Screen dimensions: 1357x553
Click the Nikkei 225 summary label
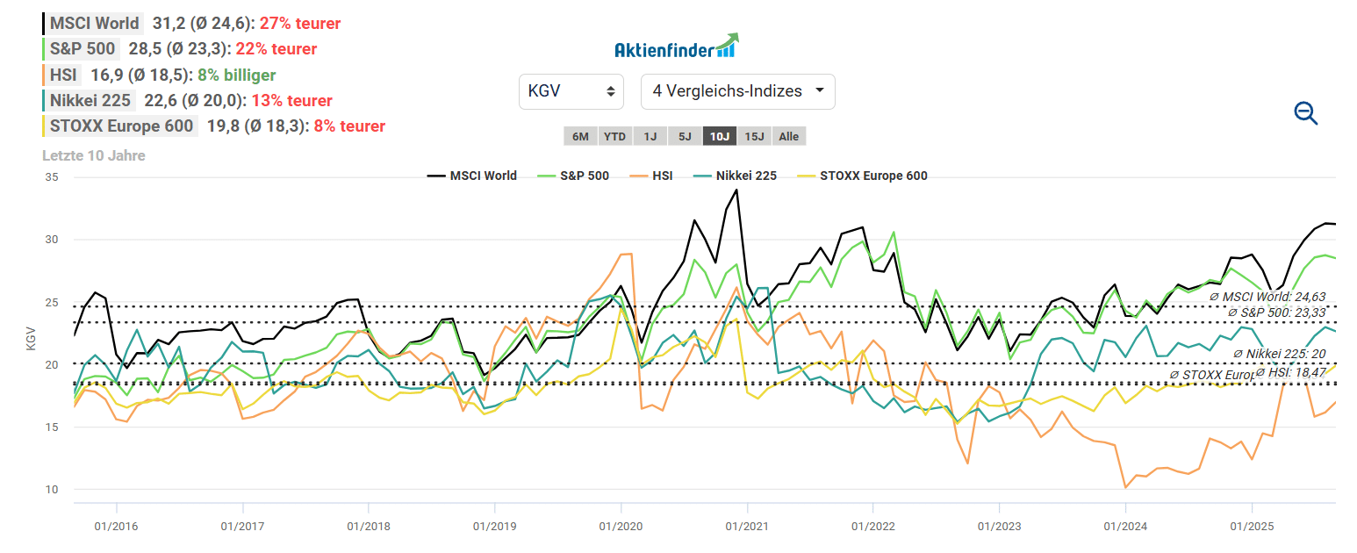click(x=90, y=100)
